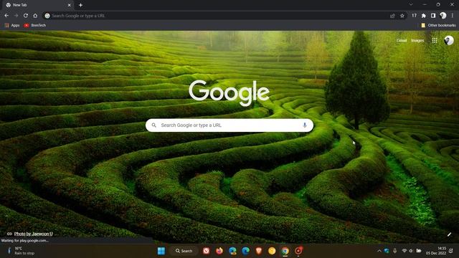Open the BrenTech bookmark

pyautogui.click(x=35, y=26)
